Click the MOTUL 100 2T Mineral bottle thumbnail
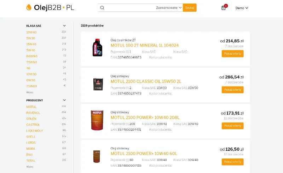 [98, 48]
